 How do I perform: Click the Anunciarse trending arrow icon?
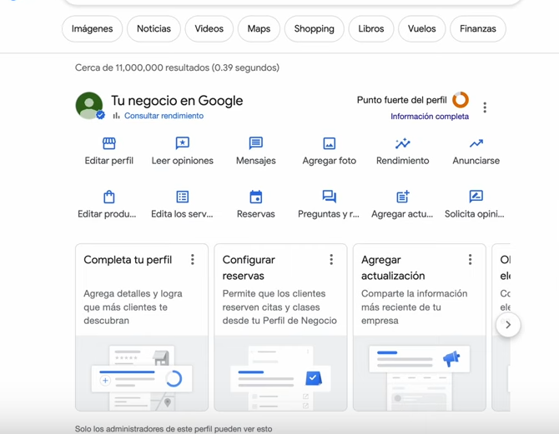click(x=476, y=143)
